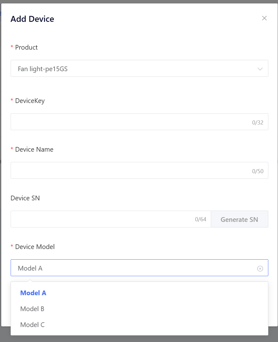Click the Product dropdown chevron arrow
278x342 pixels.
260,69
